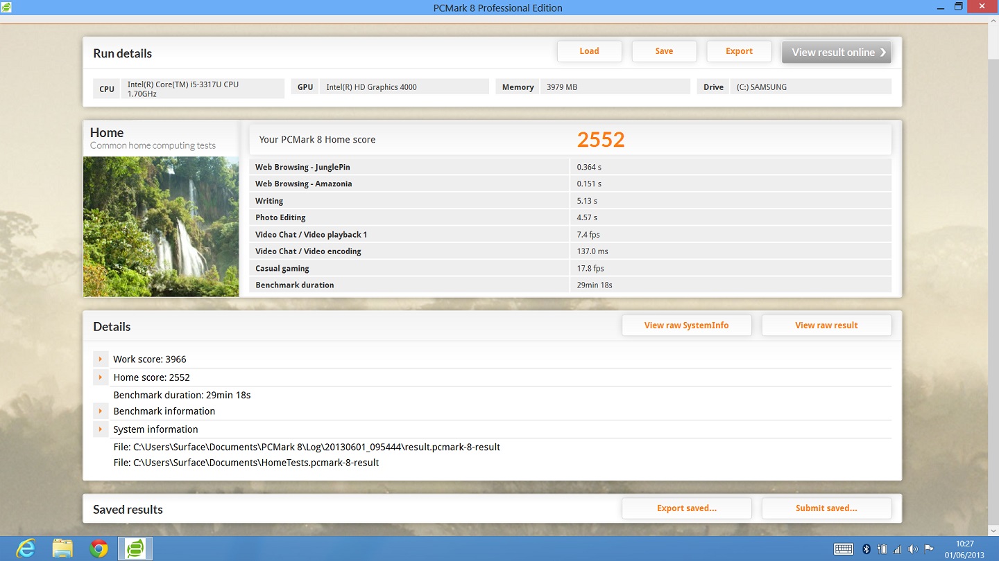Open View raw SystemInfo

coord(686,326)
